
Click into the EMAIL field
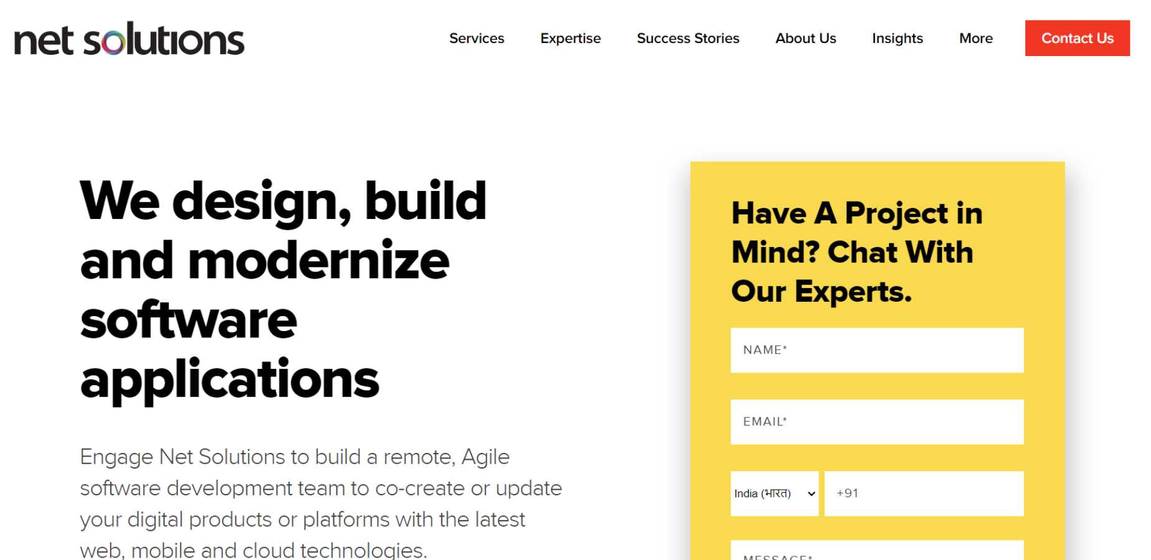[876, 422]
